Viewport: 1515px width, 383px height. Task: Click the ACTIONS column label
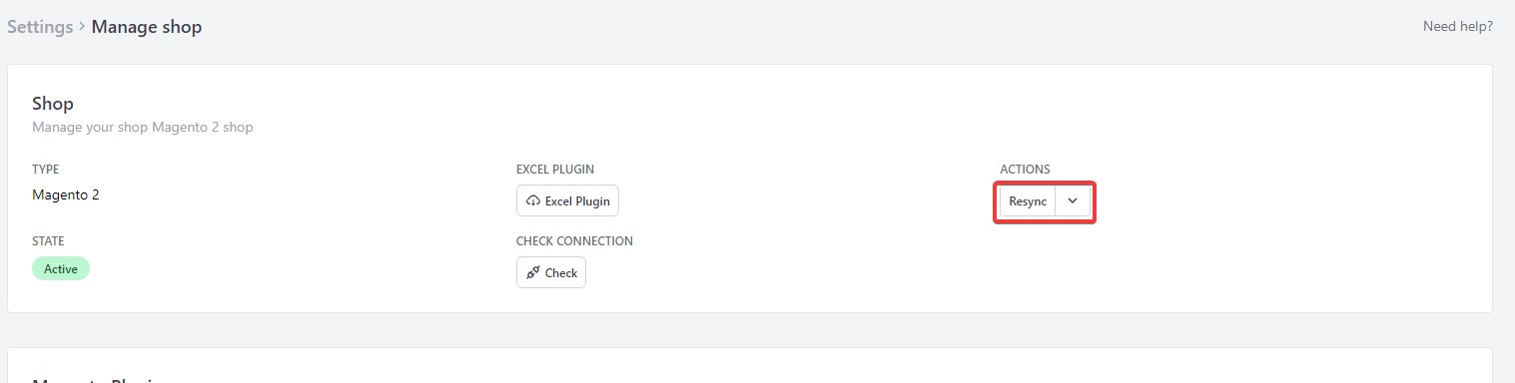(1026, 170)
